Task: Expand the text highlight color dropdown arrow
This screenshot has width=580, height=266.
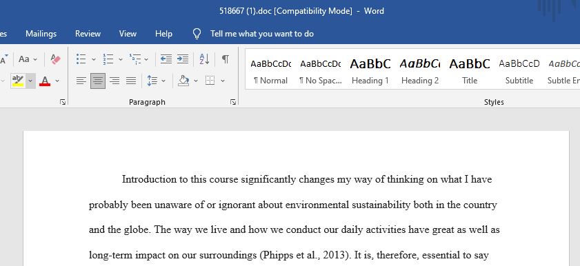Action: coord(31,81)
